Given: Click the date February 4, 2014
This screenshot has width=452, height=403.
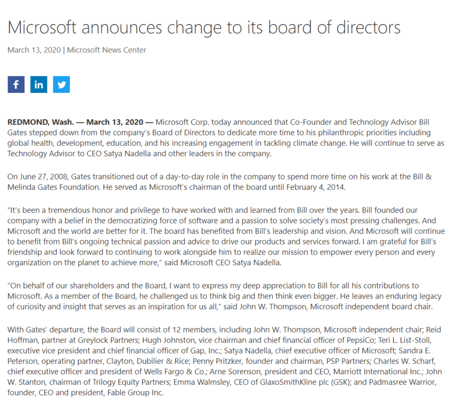Looking at the screenshot, I should coord(316,187).
